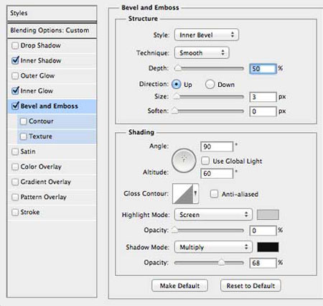323x306 pixels.
Task: Open the Shadow Mode dropdown showing Multiply
Action: click(x=213, y=247)
